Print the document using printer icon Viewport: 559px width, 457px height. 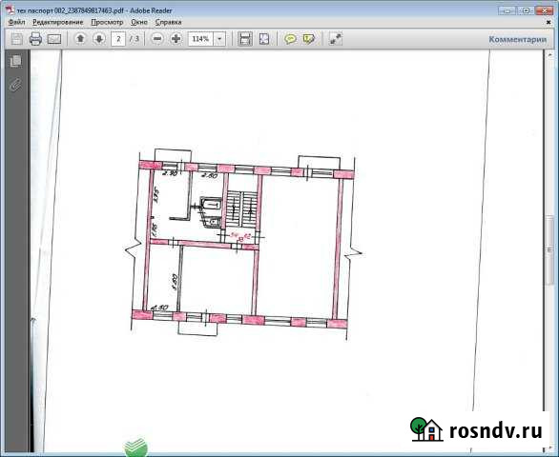(x=35, y=39)
